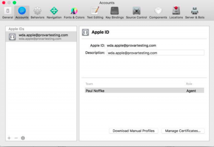The image size is (214, 147).
Task: Open Locations preferences pane
Action: click(176, 12)
